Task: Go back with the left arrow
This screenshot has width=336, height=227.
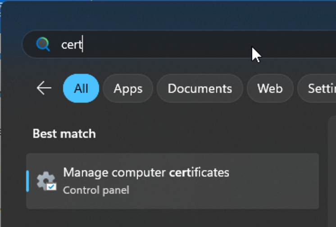Action: 44,88
